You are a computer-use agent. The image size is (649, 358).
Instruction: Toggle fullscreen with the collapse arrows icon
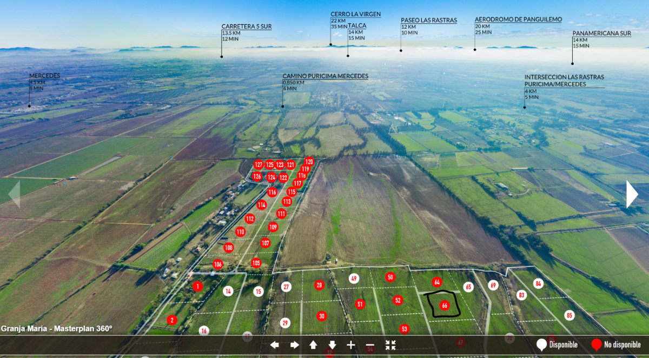[390, 345]
